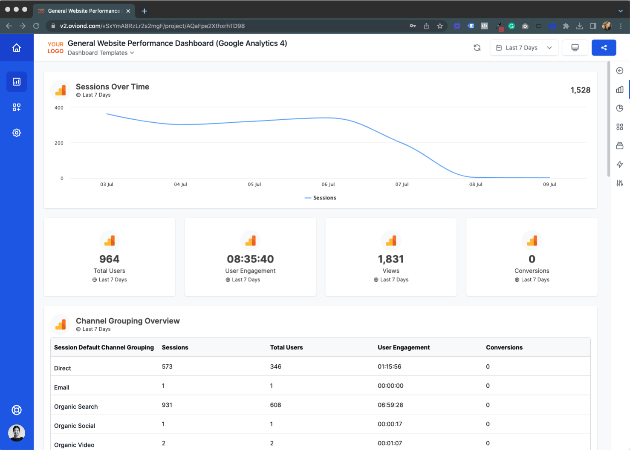Click the grid apps icon in right sidebar
Screen dimensions: 630x450
[619, 127]
